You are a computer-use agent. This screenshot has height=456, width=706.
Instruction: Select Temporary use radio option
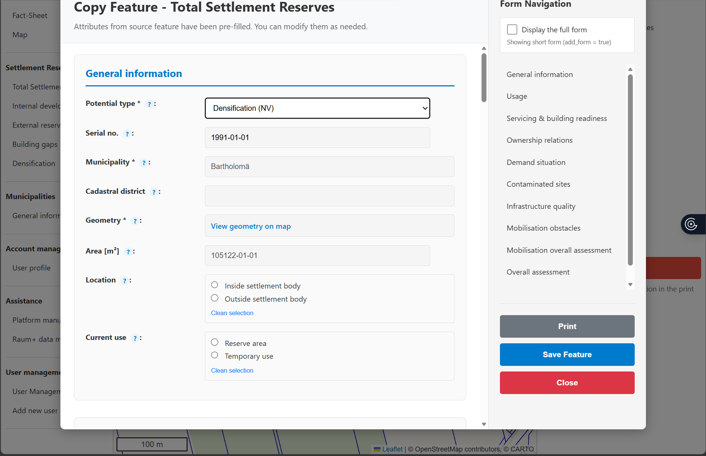[x=215, y=355]
